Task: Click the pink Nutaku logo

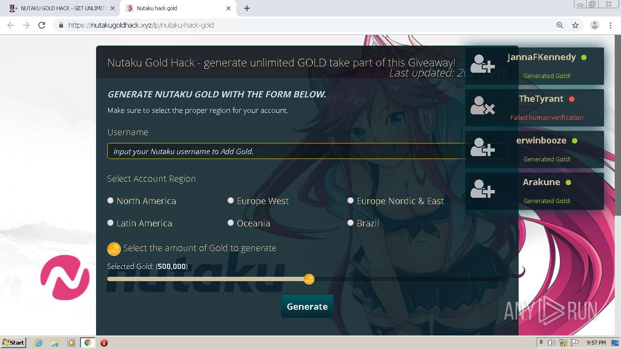Action: (65, 278)
